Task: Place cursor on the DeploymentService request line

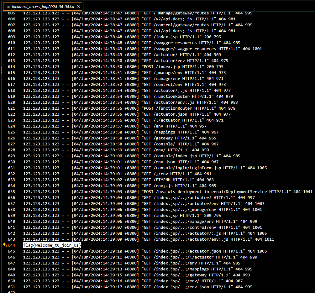Action: pos(216,192)
